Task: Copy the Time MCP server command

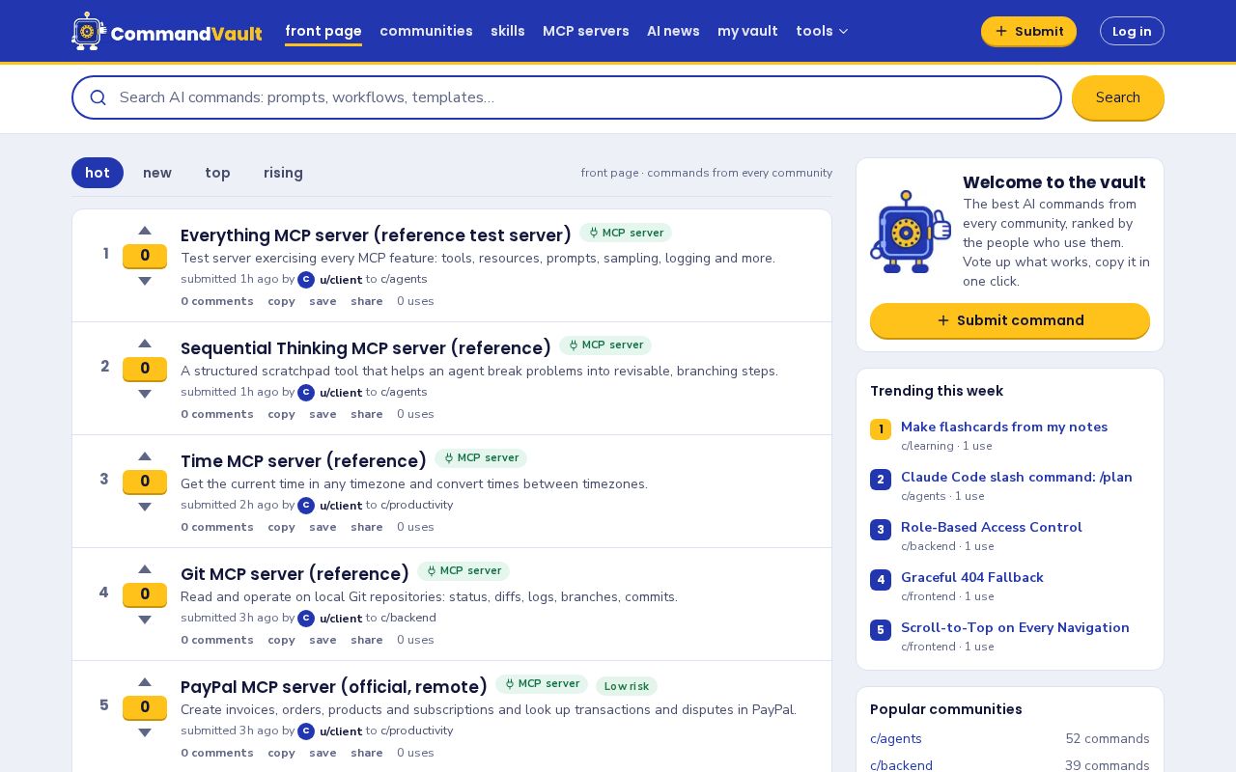Action: point(281,527)
